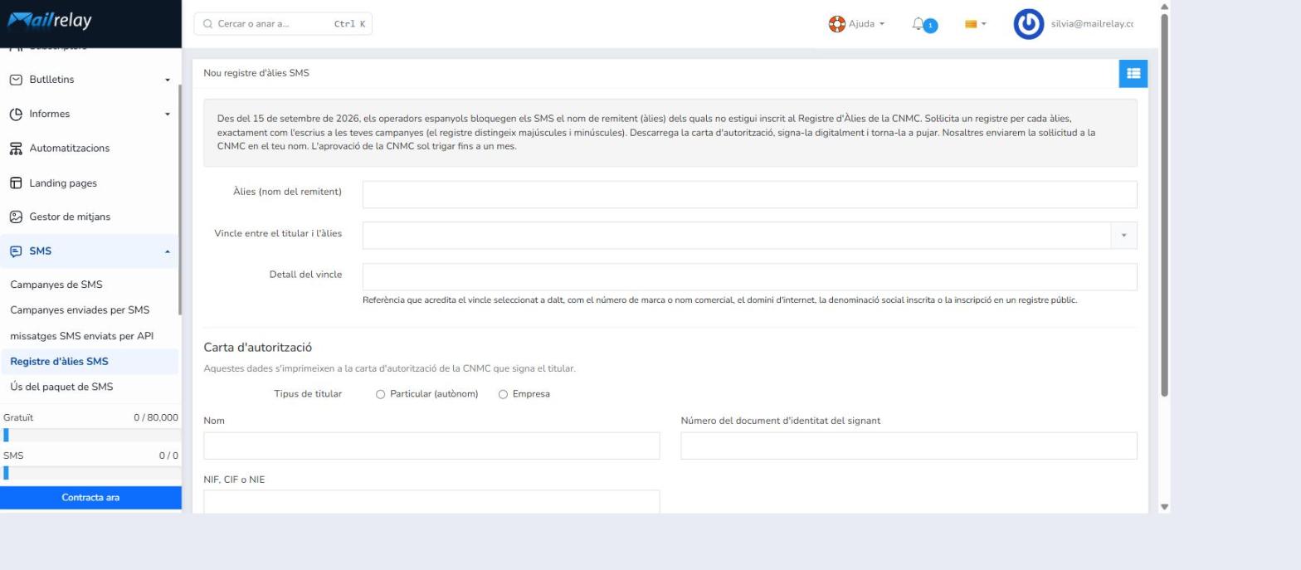Click Nou registre d'àlies SMS heading

pyautogui.click(x=256, y=73)
